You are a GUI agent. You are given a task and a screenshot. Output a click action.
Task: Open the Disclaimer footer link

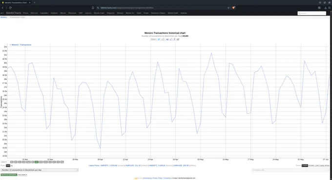(167, 178)
